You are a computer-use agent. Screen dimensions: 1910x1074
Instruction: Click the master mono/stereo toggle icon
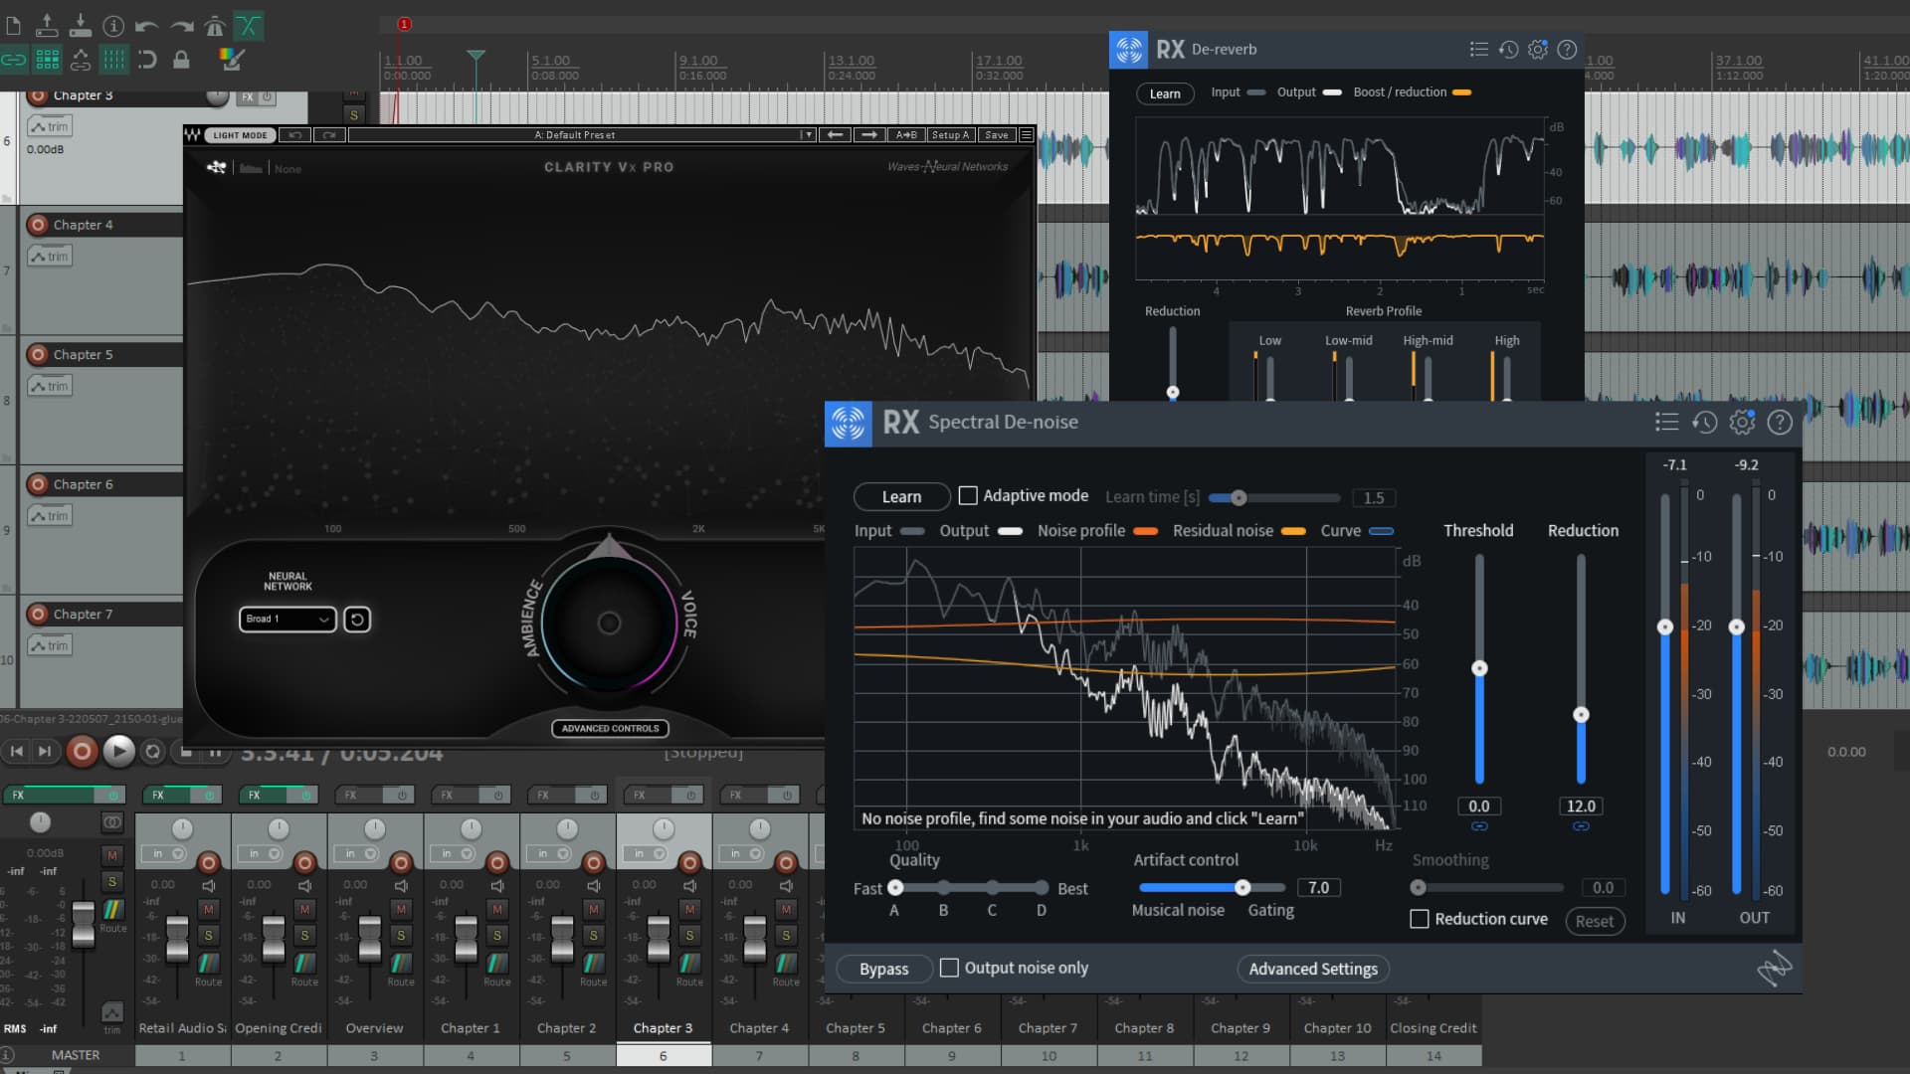111,822
